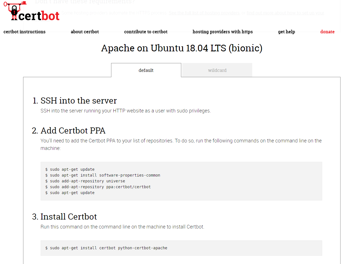Click the red donate link
This screenshot has width=355, height=264.
click(327, 32)
